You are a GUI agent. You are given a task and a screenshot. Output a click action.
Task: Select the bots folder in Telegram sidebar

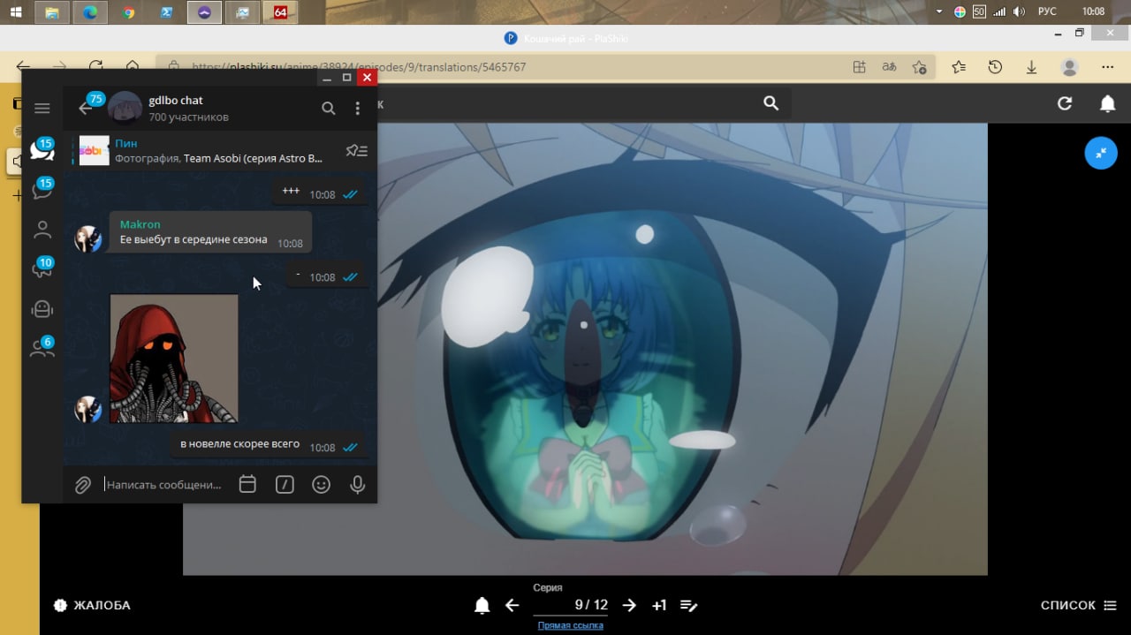[x=42, y=308]
